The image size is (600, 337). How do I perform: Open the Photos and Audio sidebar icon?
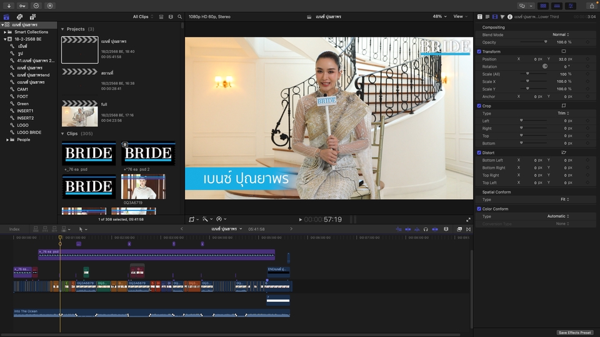coord(19,17)
